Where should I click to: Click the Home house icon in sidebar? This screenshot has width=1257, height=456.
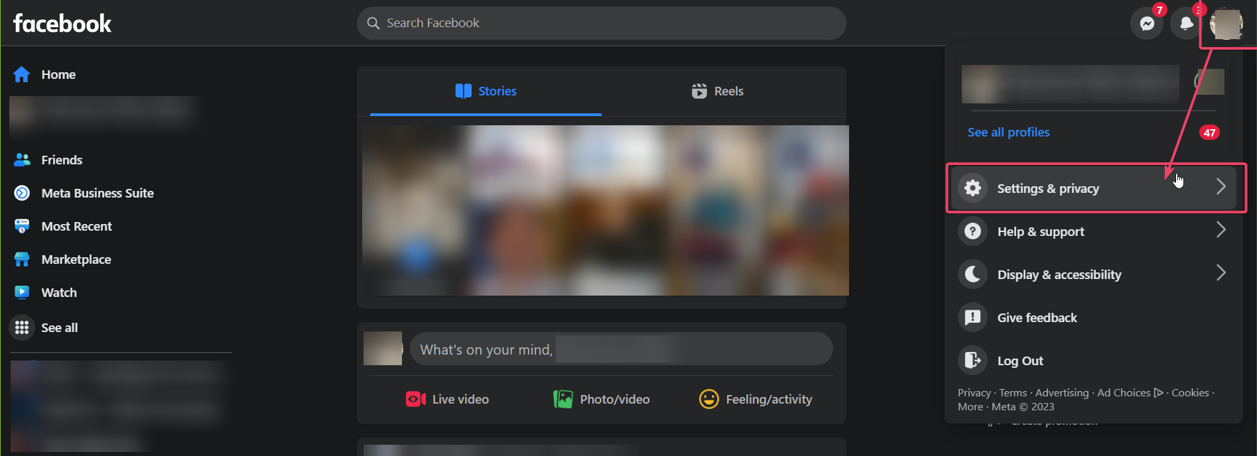22,74
